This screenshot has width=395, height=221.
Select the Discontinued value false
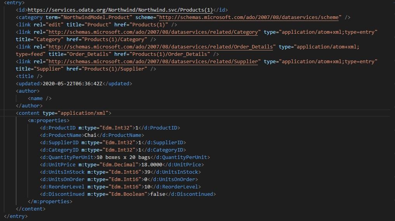pos(158,194)
